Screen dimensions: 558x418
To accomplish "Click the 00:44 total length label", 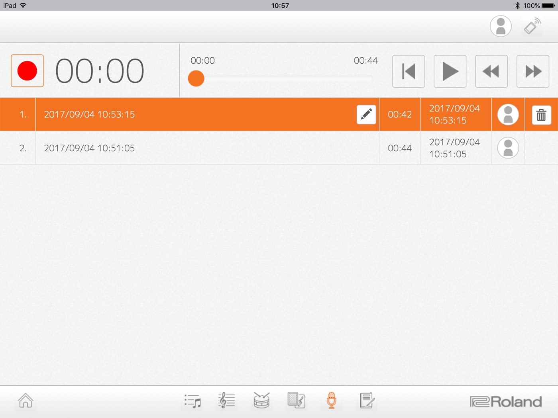I will point(365,61).
